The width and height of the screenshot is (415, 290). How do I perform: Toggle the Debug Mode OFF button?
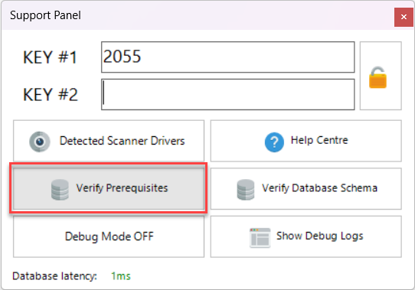point(109,236)
